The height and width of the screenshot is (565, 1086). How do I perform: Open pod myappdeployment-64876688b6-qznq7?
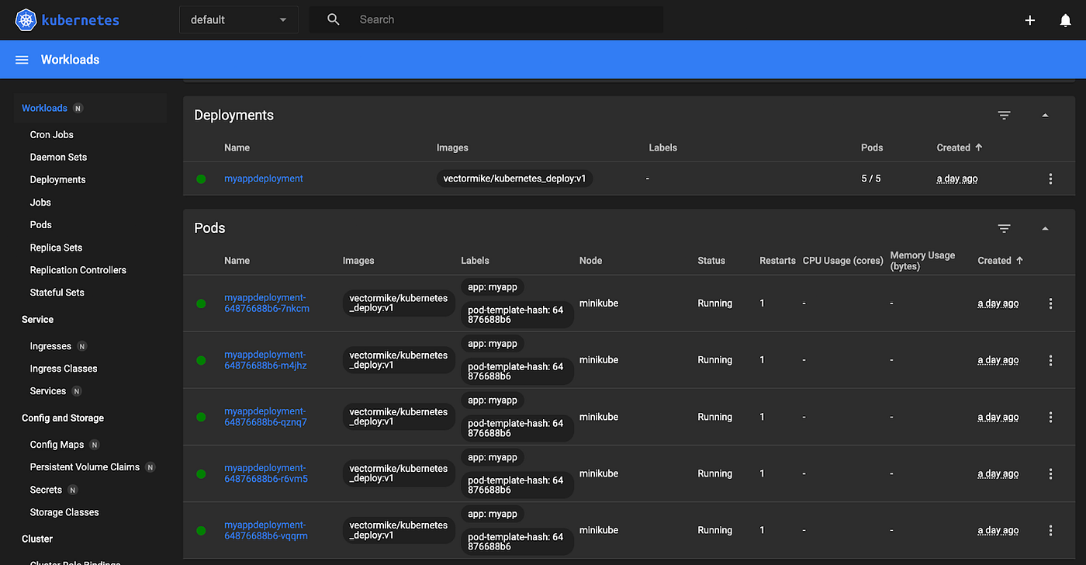(x=266, y=417)
